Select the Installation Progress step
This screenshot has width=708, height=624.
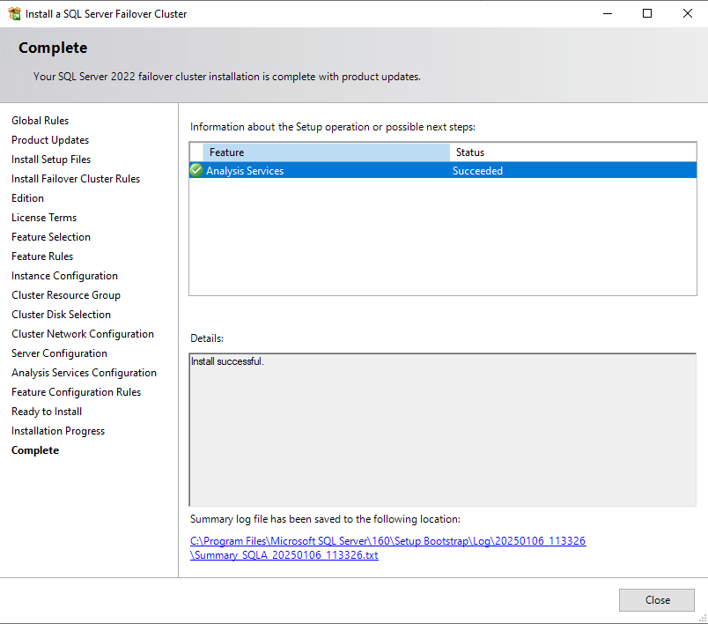(58, 431)
